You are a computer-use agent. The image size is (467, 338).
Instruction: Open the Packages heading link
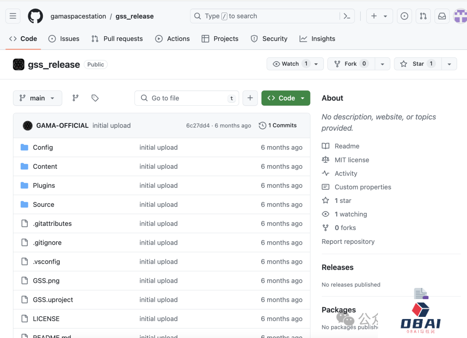click(339, 310)
